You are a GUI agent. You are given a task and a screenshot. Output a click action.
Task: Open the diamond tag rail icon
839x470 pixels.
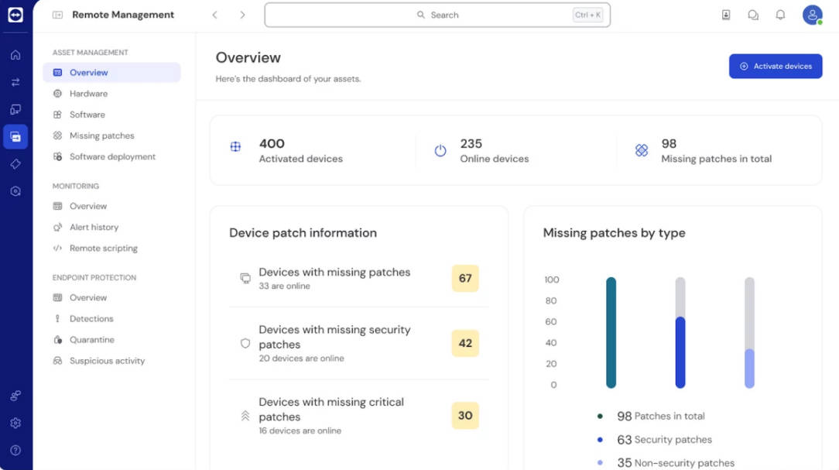pos(15,164)
